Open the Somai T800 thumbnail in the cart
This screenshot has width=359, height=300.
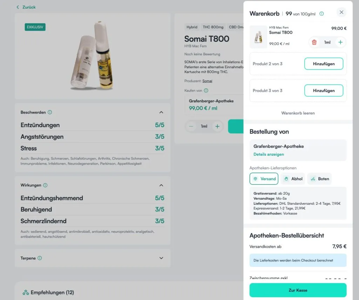(x=258, y=36)
